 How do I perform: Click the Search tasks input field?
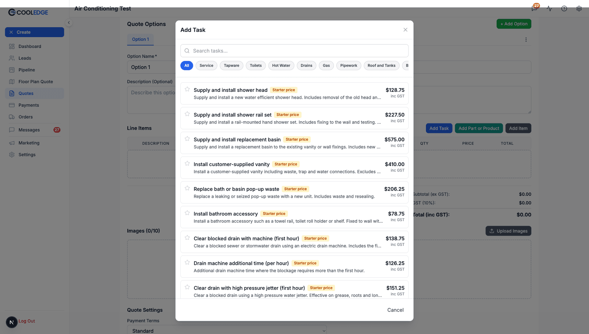tap(294, 51)
